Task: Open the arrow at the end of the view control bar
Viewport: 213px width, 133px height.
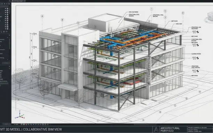Action: [x=50, y=124]
